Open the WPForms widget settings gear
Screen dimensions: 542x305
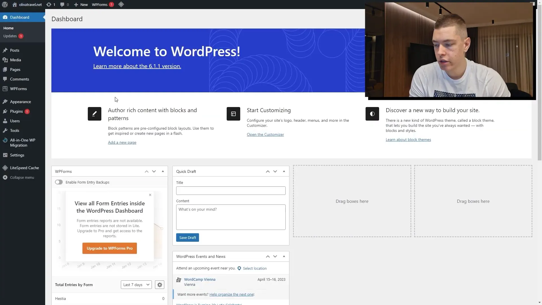click(x=159, y=285)
